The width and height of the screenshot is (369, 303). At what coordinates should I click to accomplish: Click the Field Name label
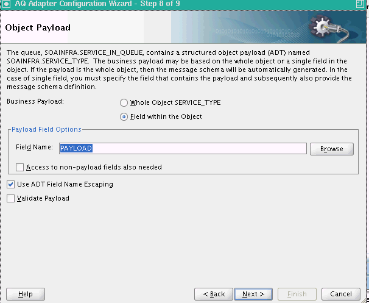coord(34,147)
